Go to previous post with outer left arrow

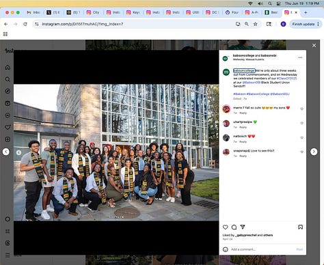click(x=6, y=152)
